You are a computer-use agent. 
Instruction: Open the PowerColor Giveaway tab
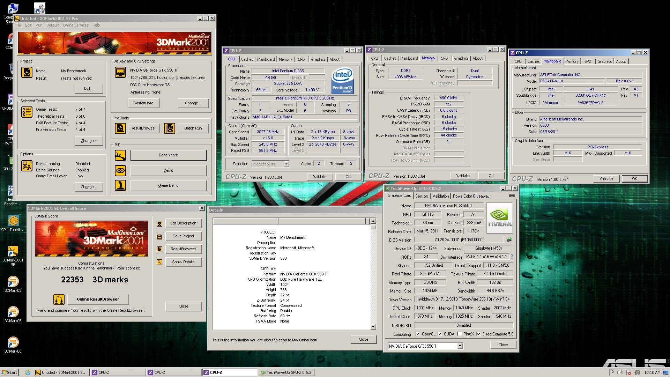click(471, 196)
